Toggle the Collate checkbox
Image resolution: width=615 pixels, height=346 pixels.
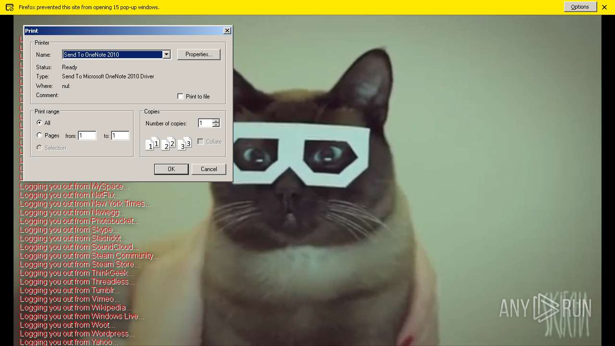201,142
